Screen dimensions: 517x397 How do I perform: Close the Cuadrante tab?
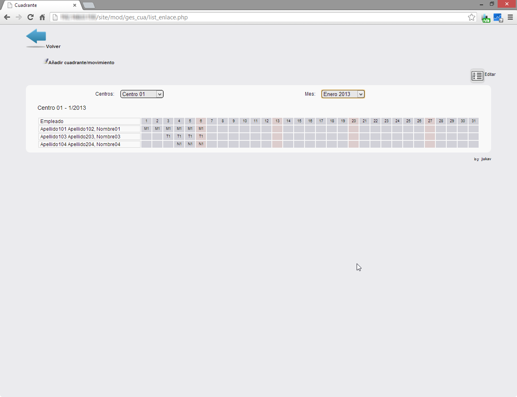coord(75,5)
